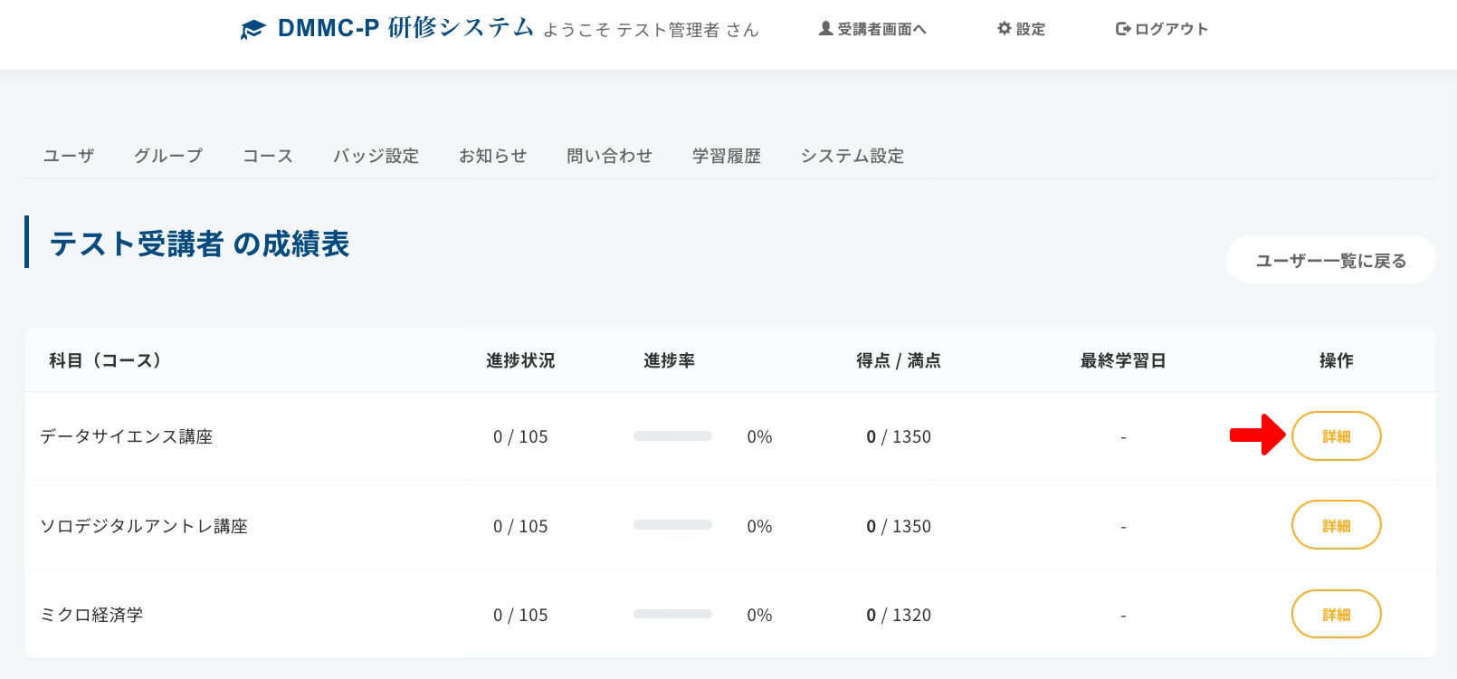This screenshot has width=1457, height=679.
Task: Open 詳細 for データサイエンス講座
Action: pos(1336,436)
